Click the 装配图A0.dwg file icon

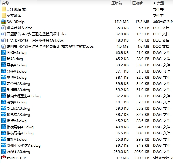(4, 152)
